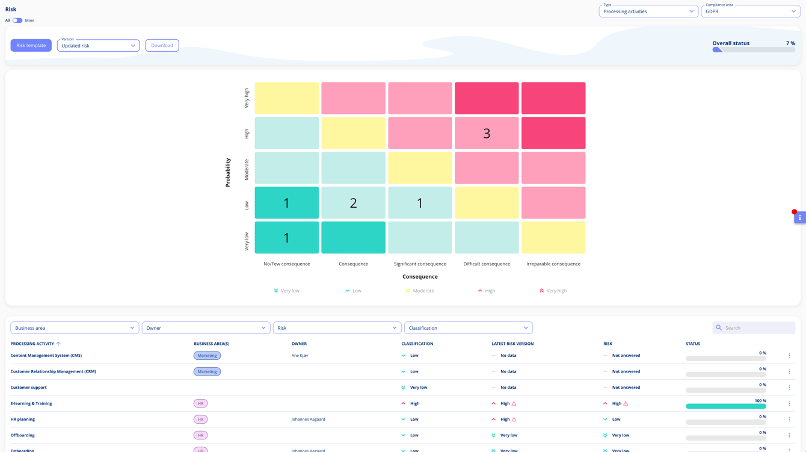Expand the Compliance area GDPR dropdown

(750, 11)
